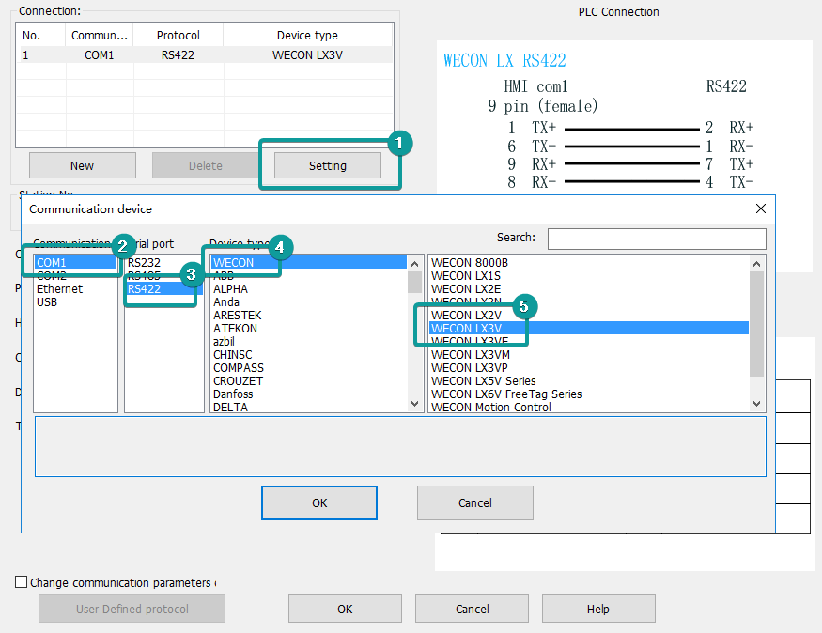Click inside the Search input field
The height and width of the screenshot is (633, 822).
pos(656,239)
